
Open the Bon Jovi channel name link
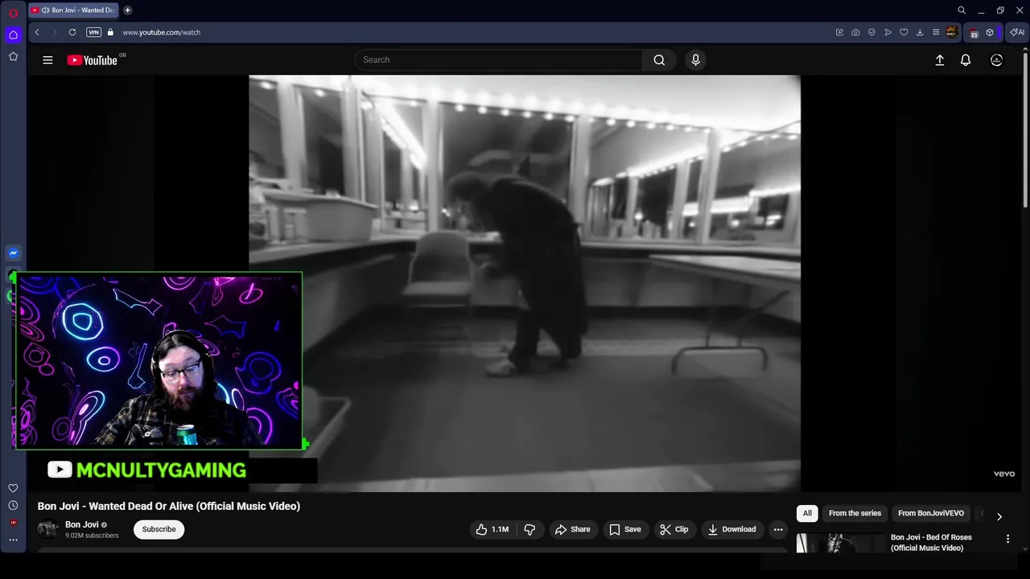point(82,524)
